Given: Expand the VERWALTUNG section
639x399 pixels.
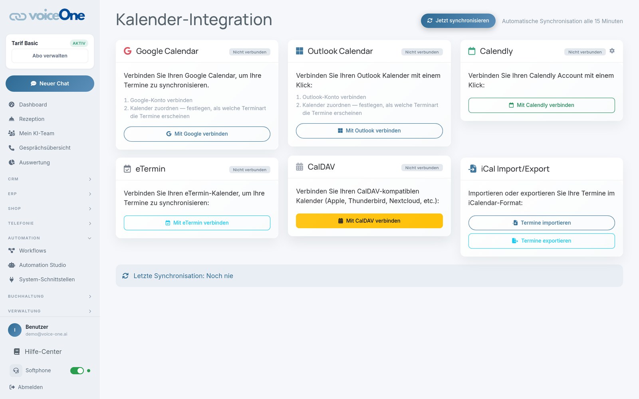Looking at the screenshot, I should point(50,311).
